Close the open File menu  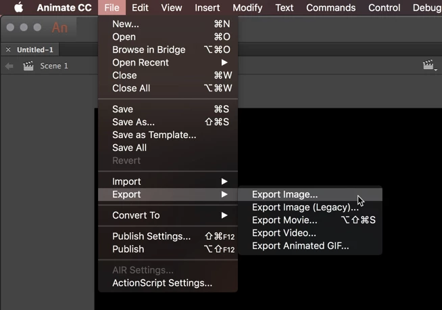tap(112, 7)
